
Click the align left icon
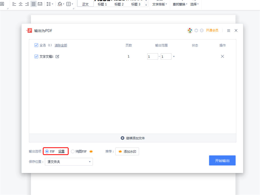(x=14, y=4)
